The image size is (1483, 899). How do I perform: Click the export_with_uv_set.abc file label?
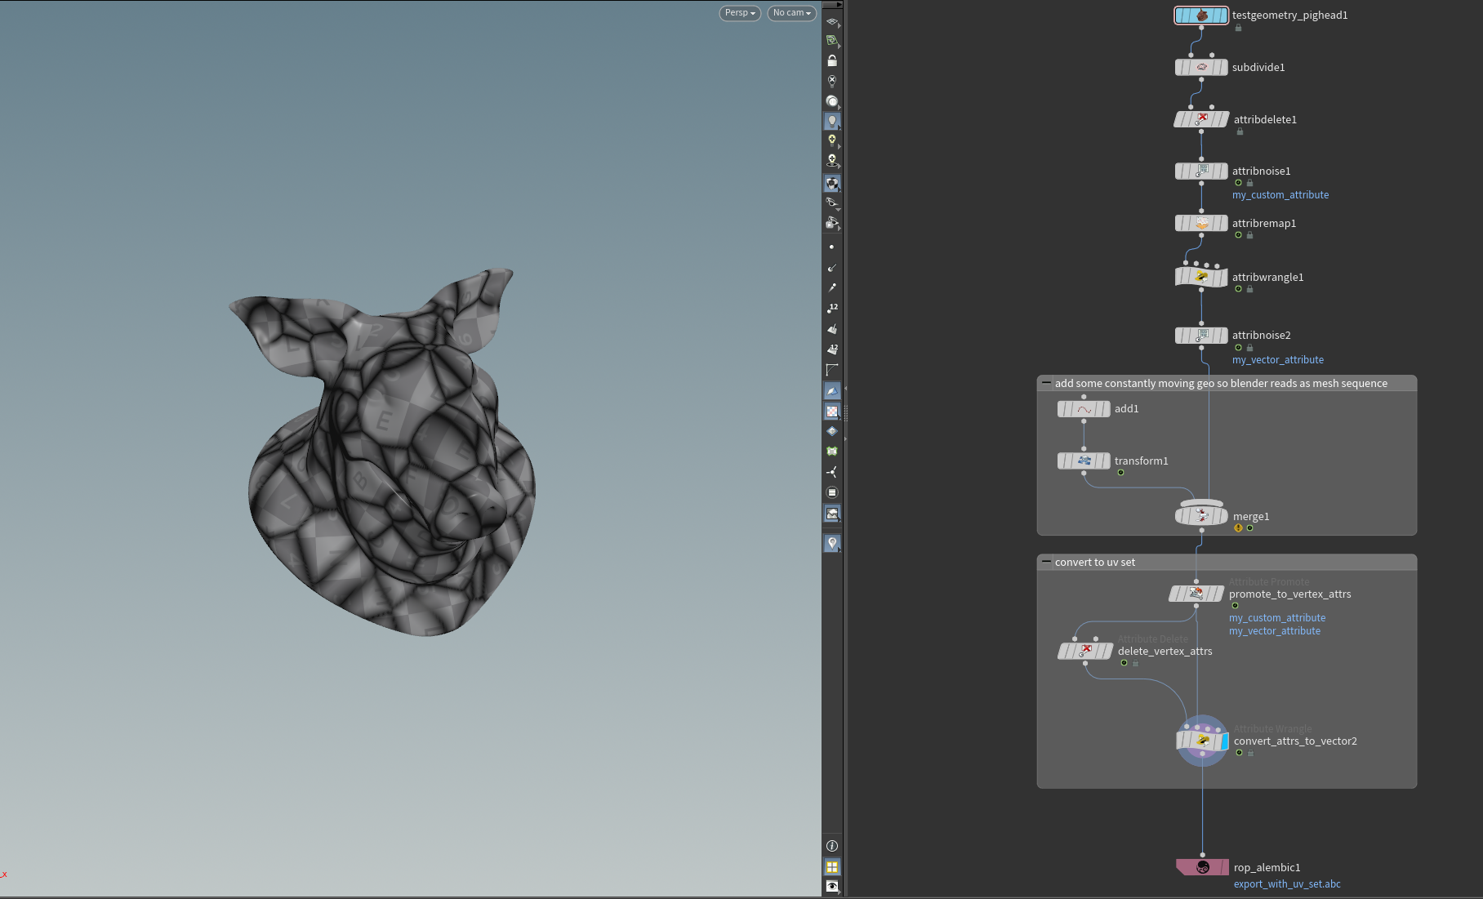[x=1287, y=884]
